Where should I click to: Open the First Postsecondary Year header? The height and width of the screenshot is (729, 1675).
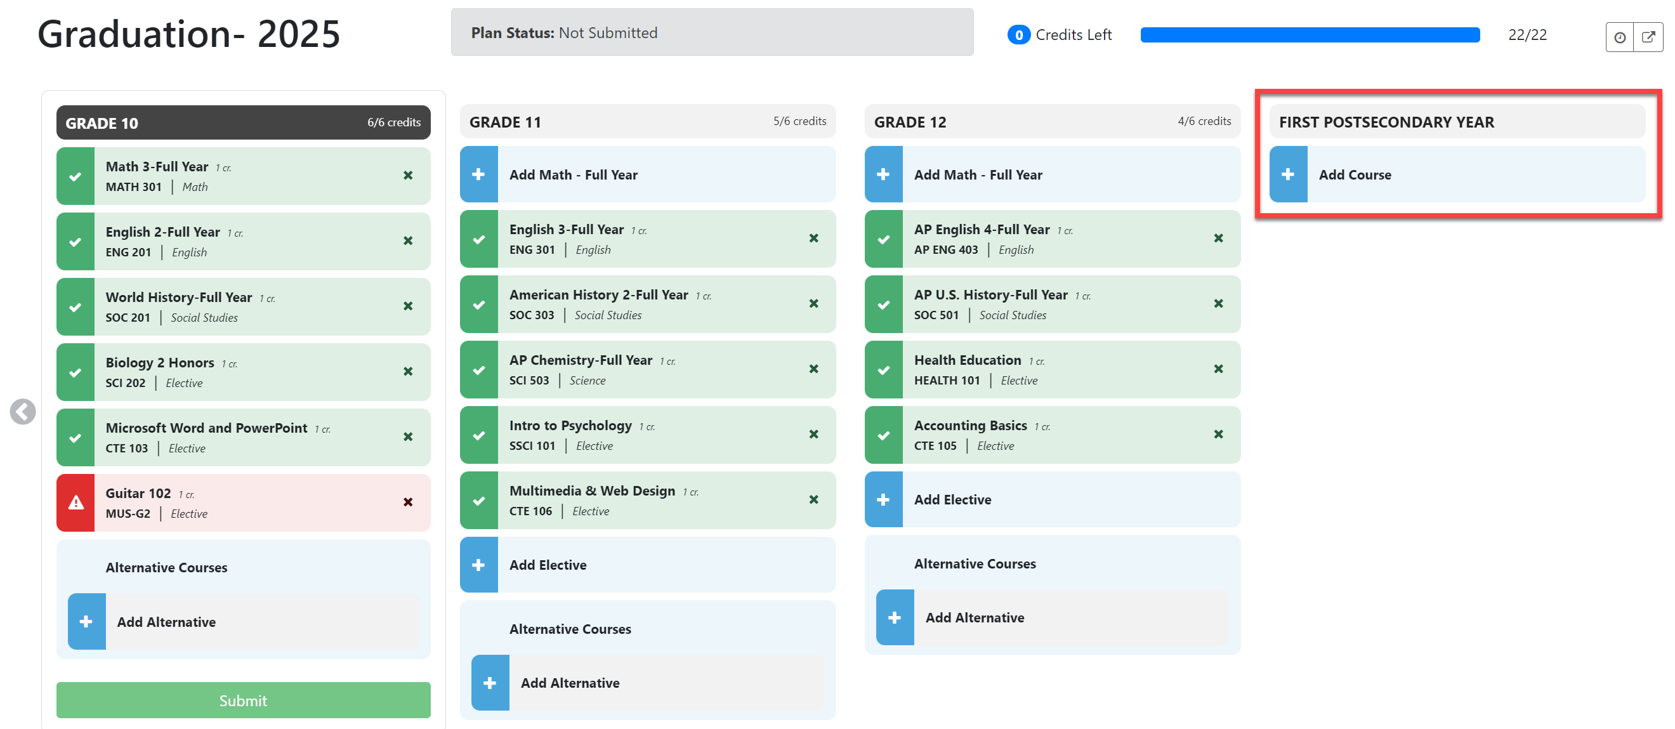click(x=1457, y=122)
